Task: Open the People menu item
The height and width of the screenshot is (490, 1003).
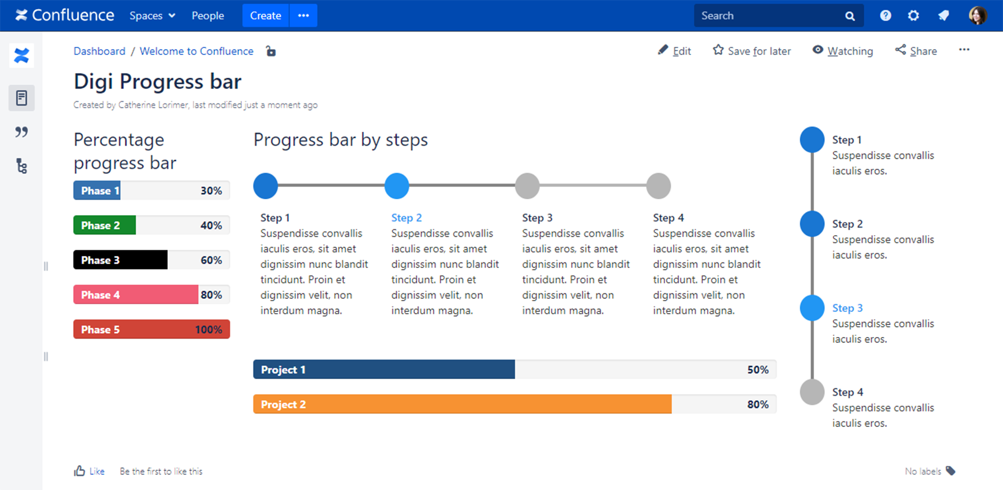Action: point(208,16)
